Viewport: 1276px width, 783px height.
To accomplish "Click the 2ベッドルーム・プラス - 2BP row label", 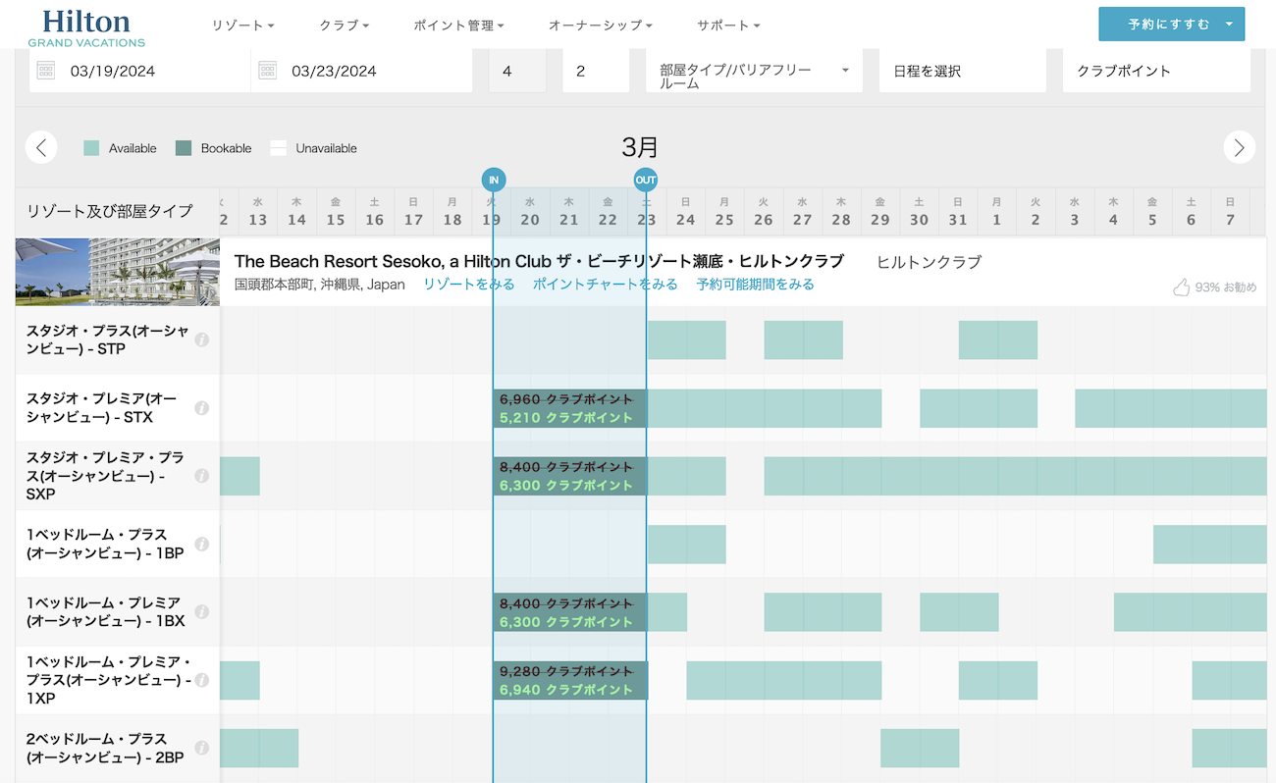I will click(x=105, y=748).
